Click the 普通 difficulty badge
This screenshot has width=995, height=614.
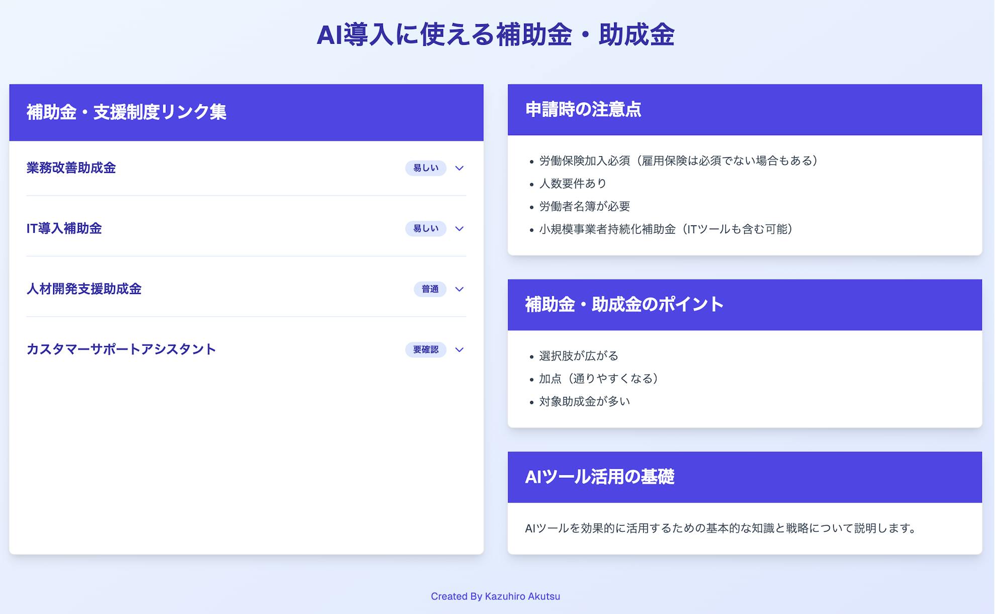click(430, 289)
